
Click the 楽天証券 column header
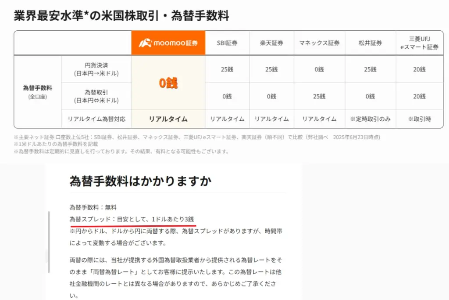coord(271,43)
